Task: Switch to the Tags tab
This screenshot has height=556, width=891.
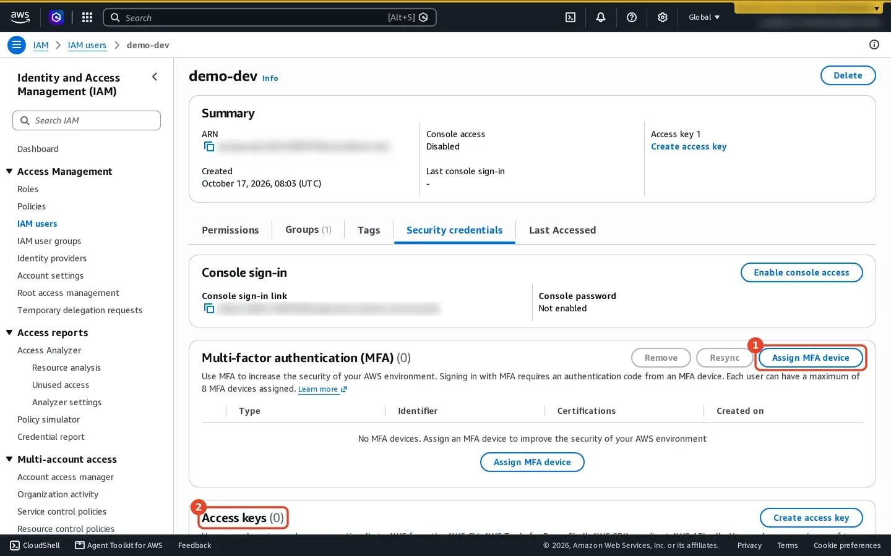Action: tap(369, 230)
